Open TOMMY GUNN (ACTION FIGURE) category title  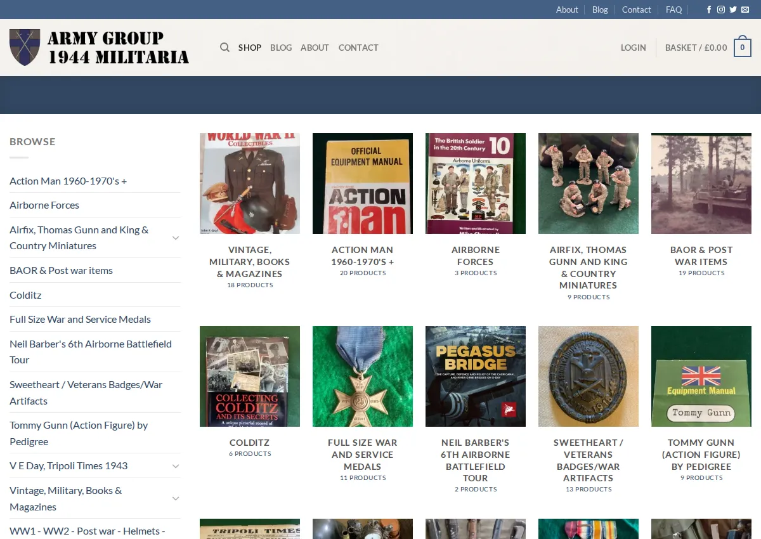pos(701,455)
